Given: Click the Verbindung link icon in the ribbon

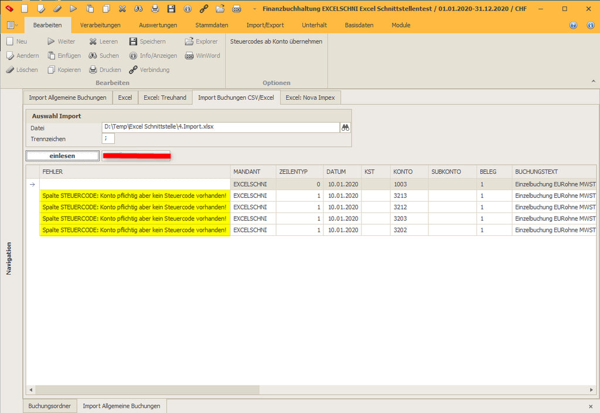Looking at the screenshot, I should tap(134, 70).
